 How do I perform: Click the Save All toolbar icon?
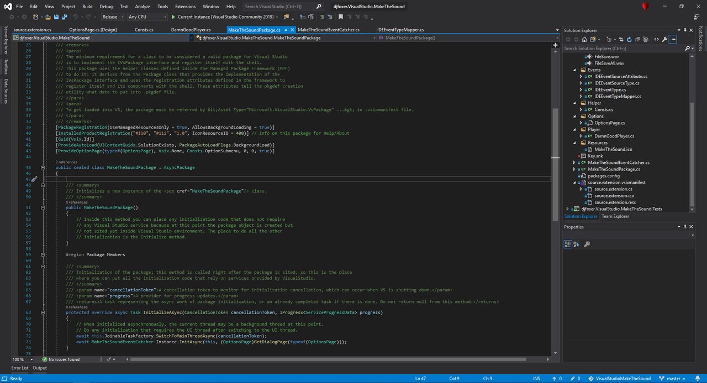64,17
